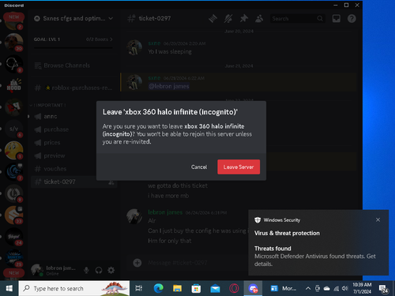Open the Discord help question icon
Screen dimensions: 395x296
pyautogui.click(x=352, y=18)
